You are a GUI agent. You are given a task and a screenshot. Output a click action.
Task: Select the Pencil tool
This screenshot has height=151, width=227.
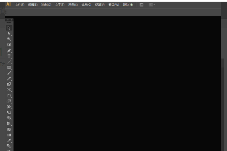click(9, 79)
